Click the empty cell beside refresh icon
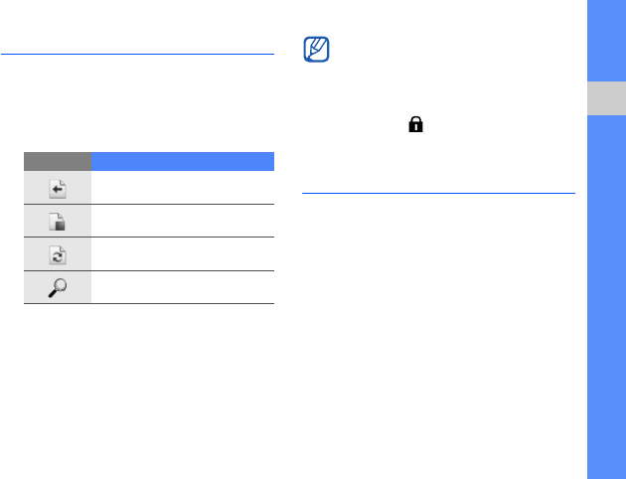Image resolution: width=626 pixels, height=479 pixels. 182,253
